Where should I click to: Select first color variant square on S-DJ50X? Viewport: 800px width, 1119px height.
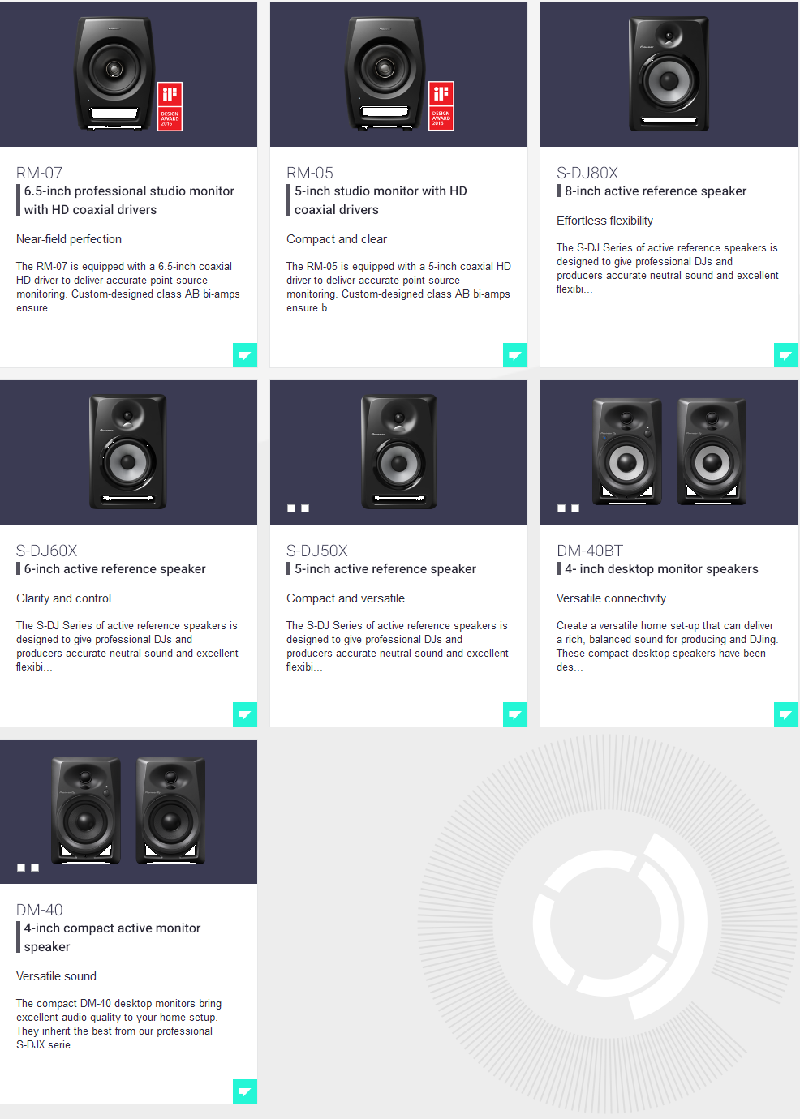(x=291, y=508)
